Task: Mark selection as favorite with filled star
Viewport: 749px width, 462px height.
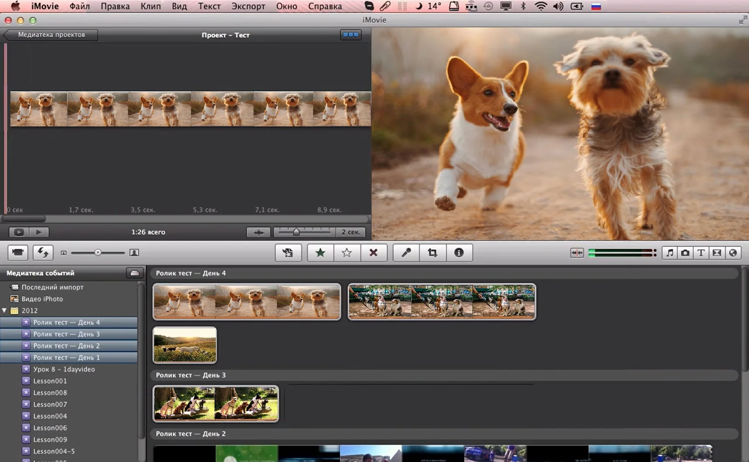Action: click(320, 253)
